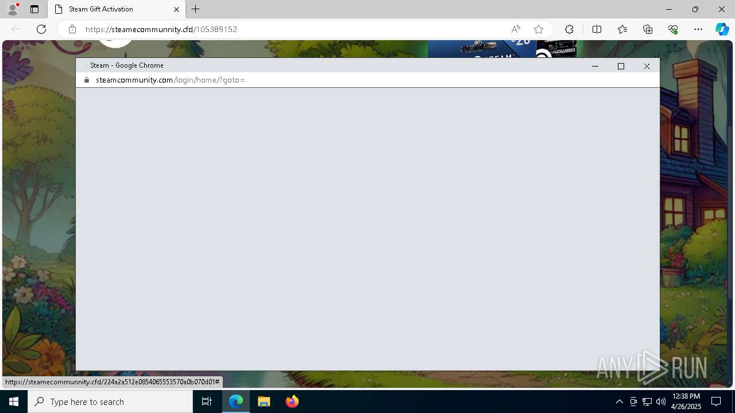Restore down the Edge window
The height and width of the screenshot is (413, 735).
coord(695,9)
